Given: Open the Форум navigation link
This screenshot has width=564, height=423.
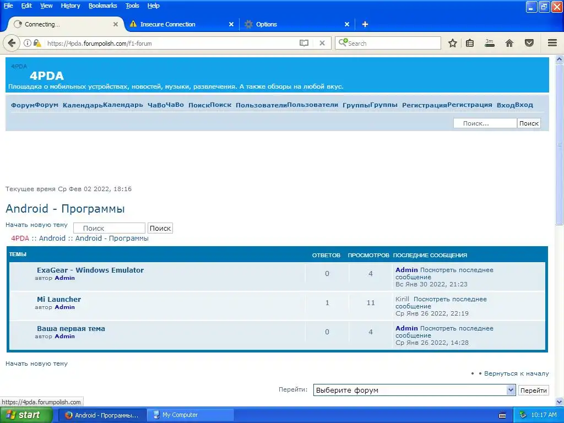Looking at the screenshot, I should [x=35, y=105].
